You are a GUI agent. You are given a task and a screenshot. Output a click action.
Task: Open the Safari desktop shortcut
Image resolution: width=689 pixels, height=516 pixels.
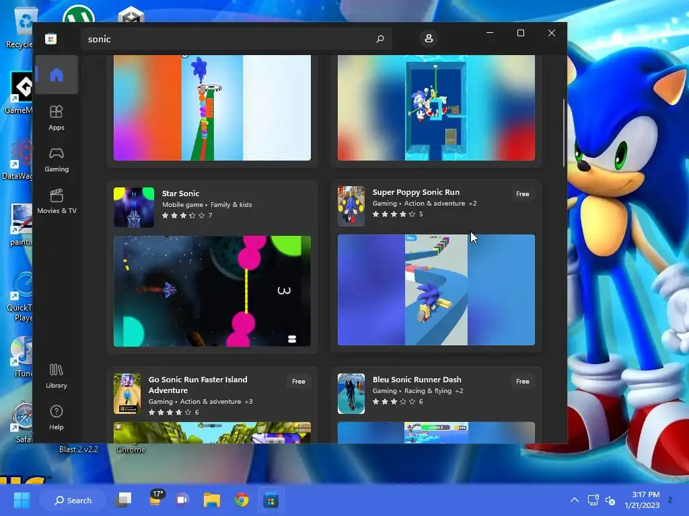[x=20, y=422]
